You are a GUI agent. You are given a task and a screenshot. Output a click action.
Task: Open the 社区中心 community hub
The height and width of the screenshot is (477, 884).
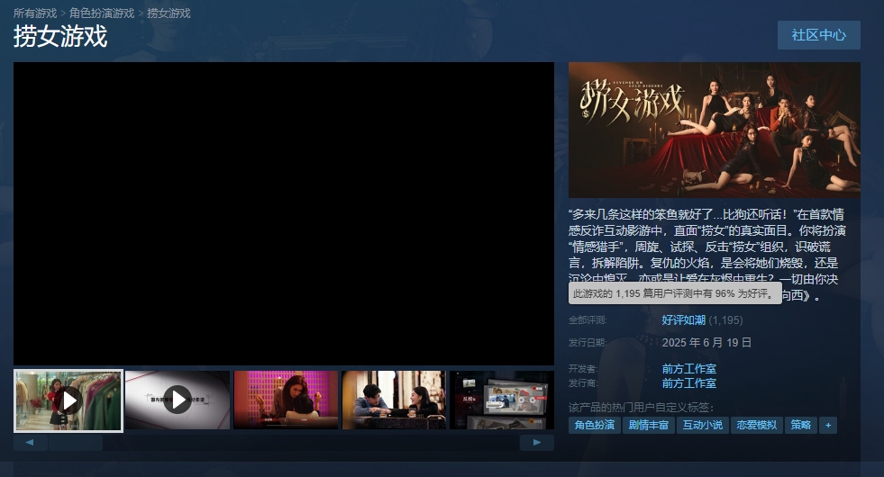[x=818, y=35]
